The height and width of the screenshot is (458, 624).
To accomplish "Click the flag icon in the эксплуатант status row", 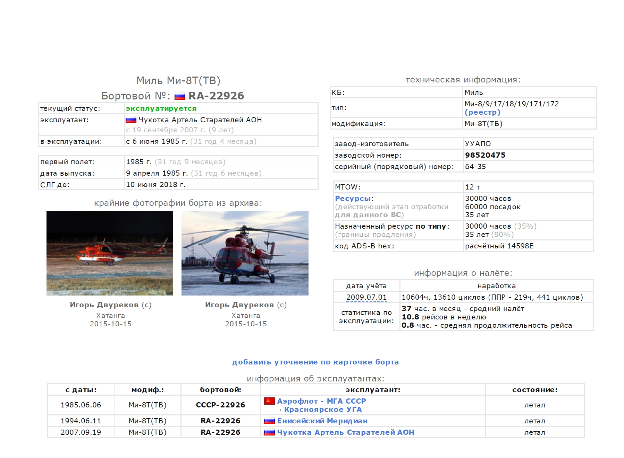I will [x=131, y=120].
